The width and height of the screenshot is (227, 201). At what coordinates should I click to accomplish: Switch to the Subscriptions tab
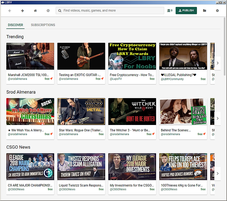[43, 25]
